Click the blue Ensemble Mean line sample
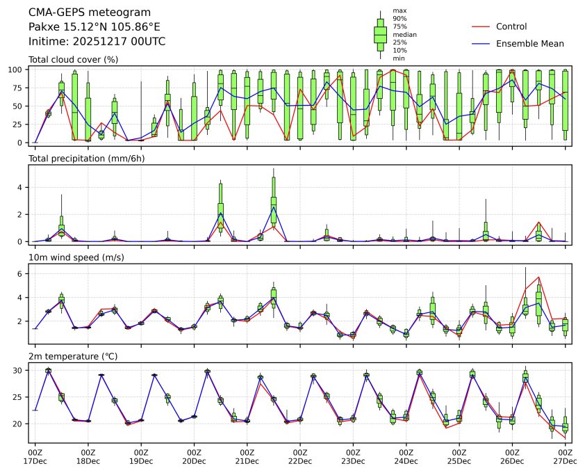Screen dimensions: 585x473 tap(481, 43)
